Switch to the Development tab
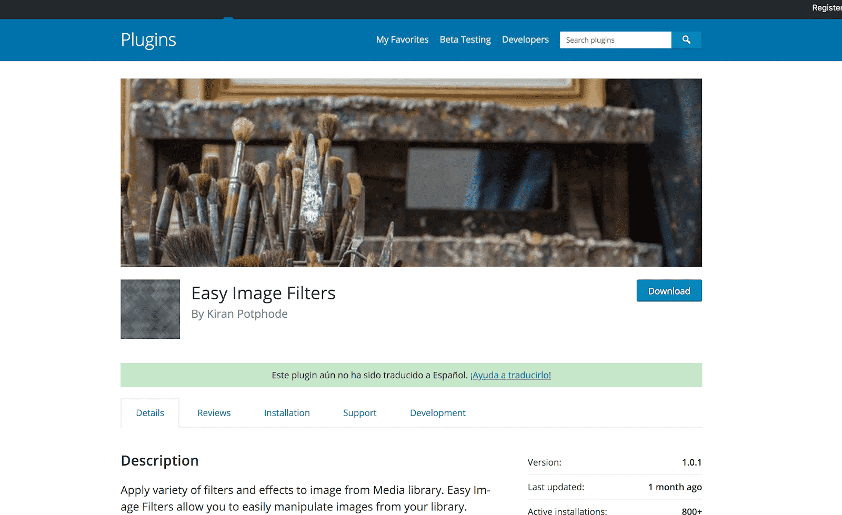842x515 pixels. coord(437,413)
